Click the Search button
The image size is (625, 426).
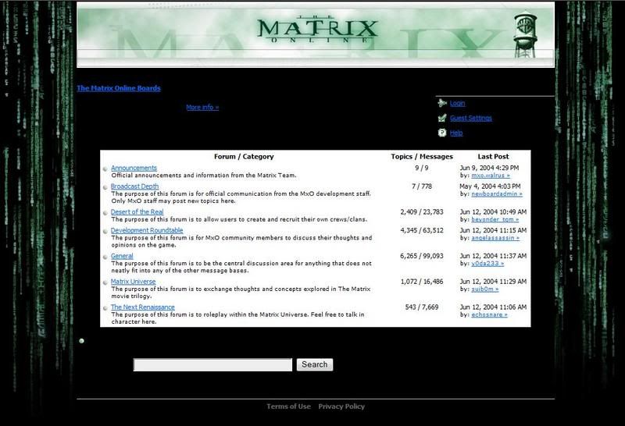coord(315,364)
